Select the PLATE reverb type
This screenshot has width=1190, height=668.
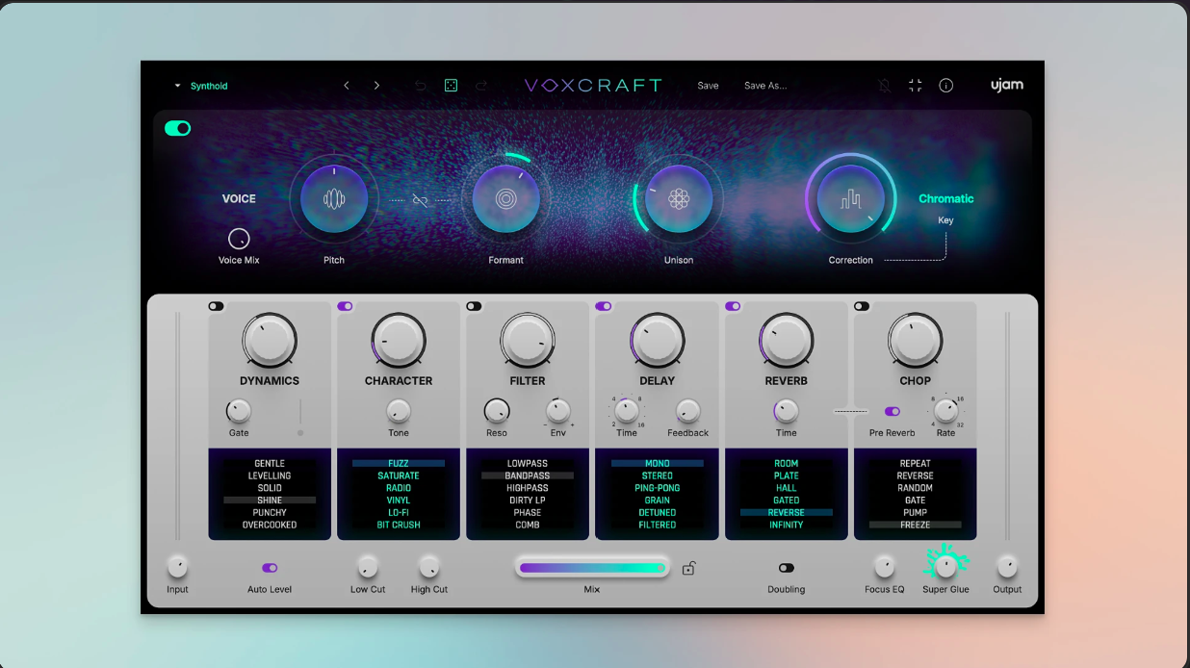[x=787, y=475]
